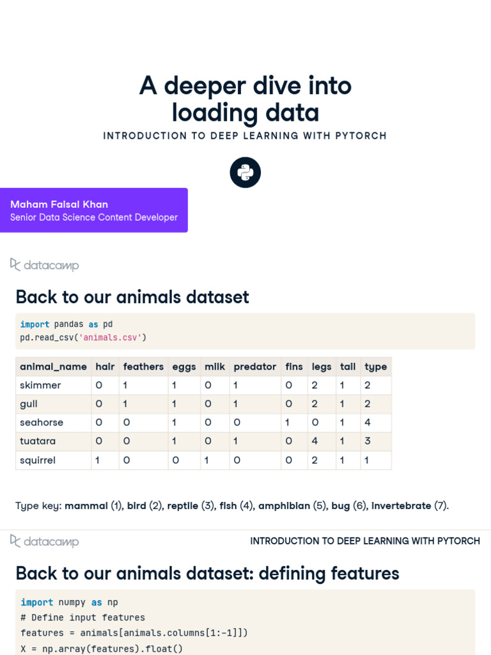Click the 'Senior Data Science Content Developer' subtitle
The image size is (491, 655).
click(94, 217)
